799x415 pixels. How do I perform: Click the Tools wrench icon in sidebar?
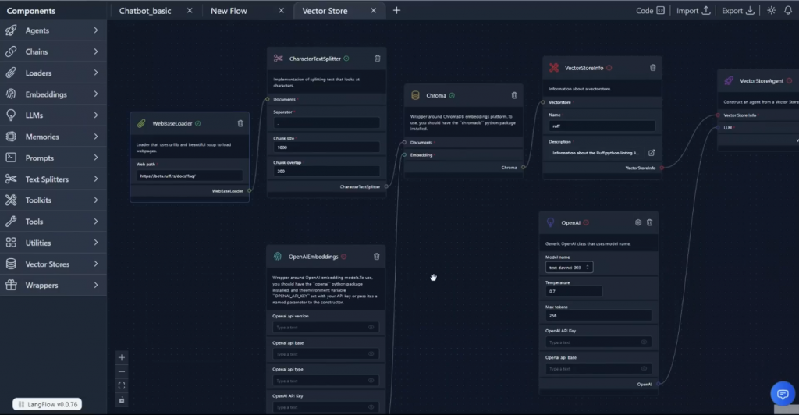click(11, 222)
